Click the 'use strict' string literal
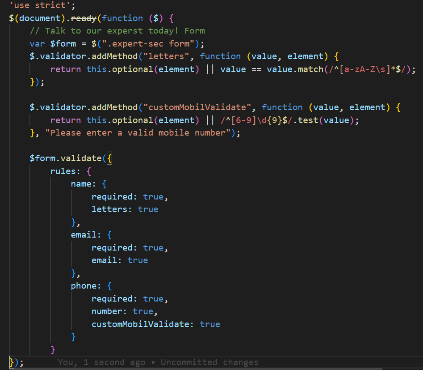This screenshot has width=423, height=370. 40,5
